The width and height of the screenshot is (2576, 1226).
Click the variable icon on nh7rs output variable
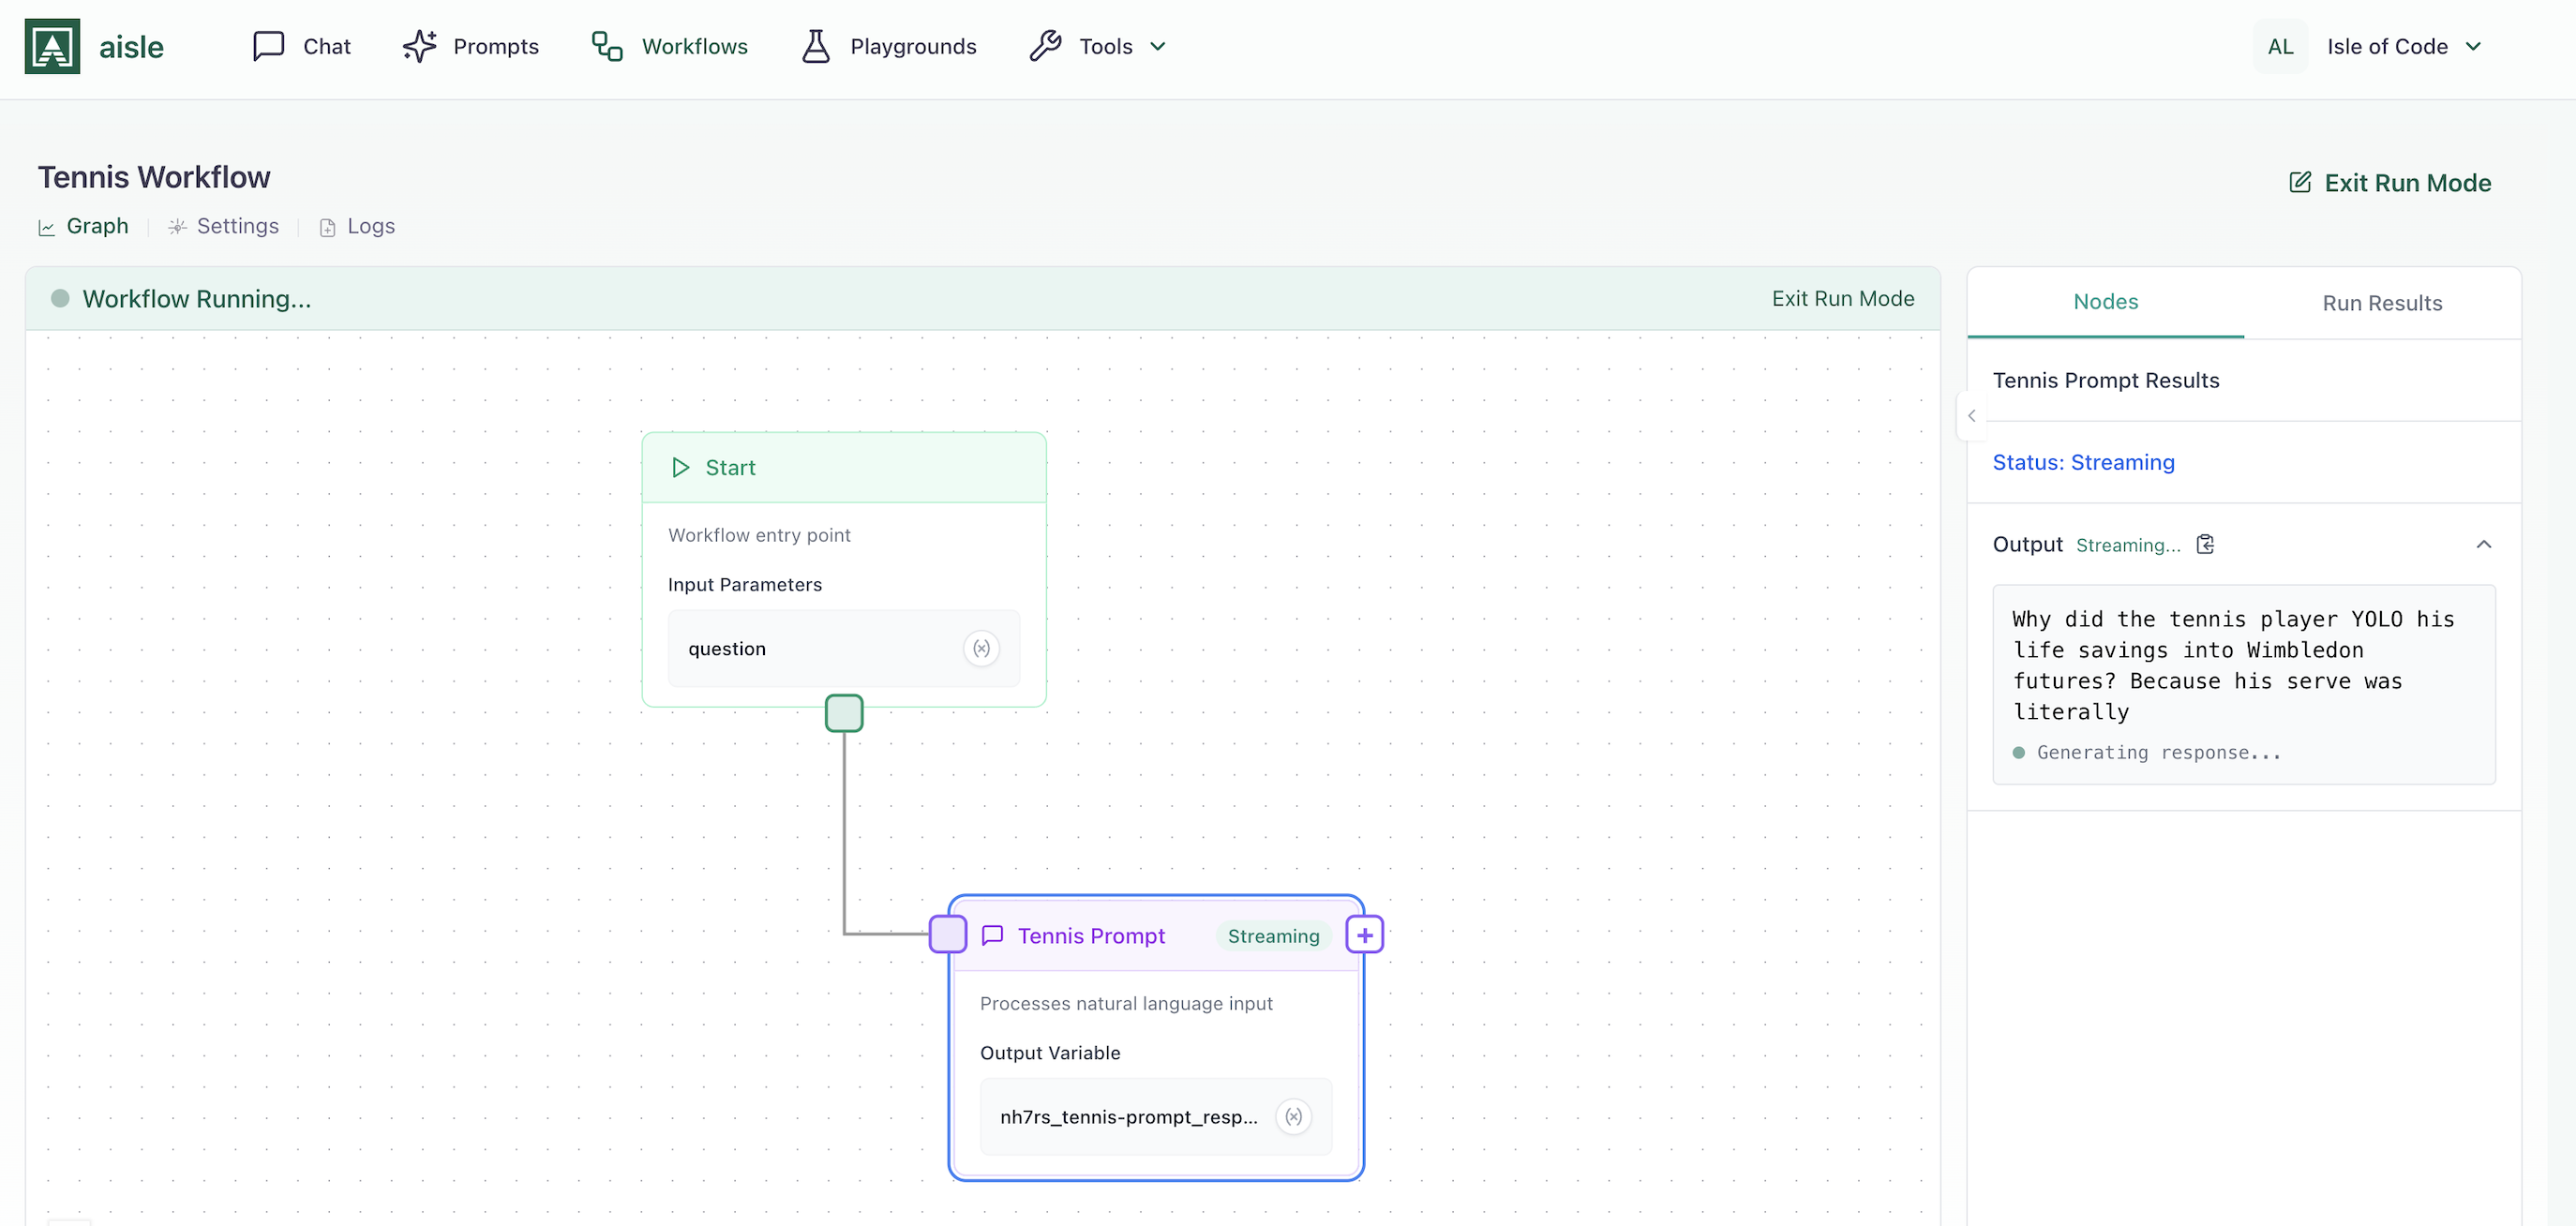click(x=1294, y=1117)
